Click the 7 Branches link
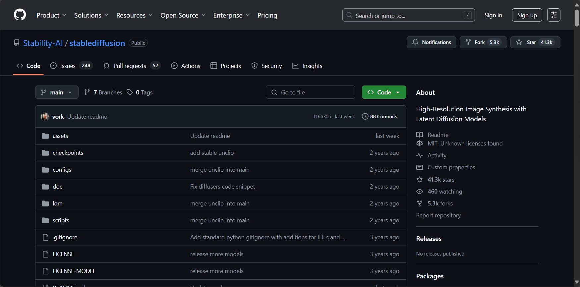Viewport: 580px width, 287px height. (103, 92)
